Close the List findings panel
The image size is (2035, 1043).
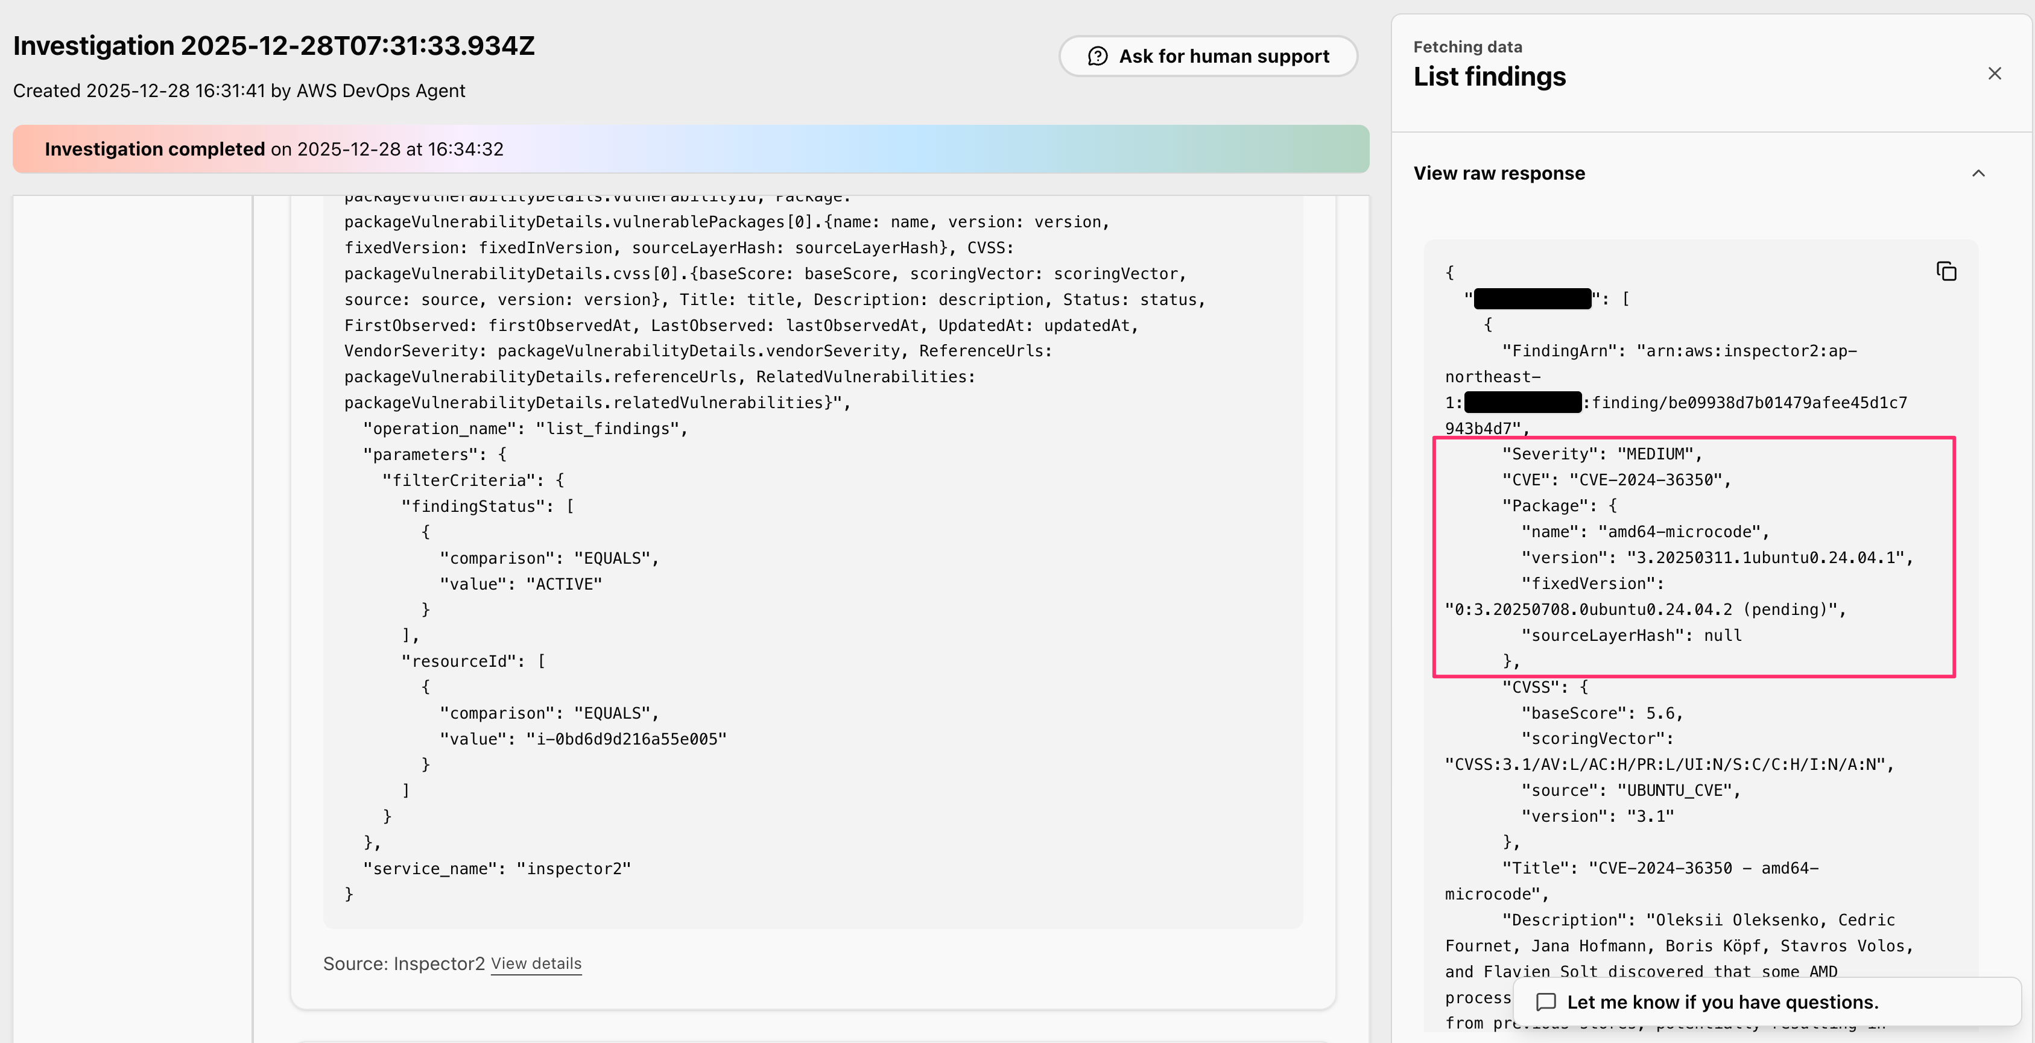[x=1995, y=72]
